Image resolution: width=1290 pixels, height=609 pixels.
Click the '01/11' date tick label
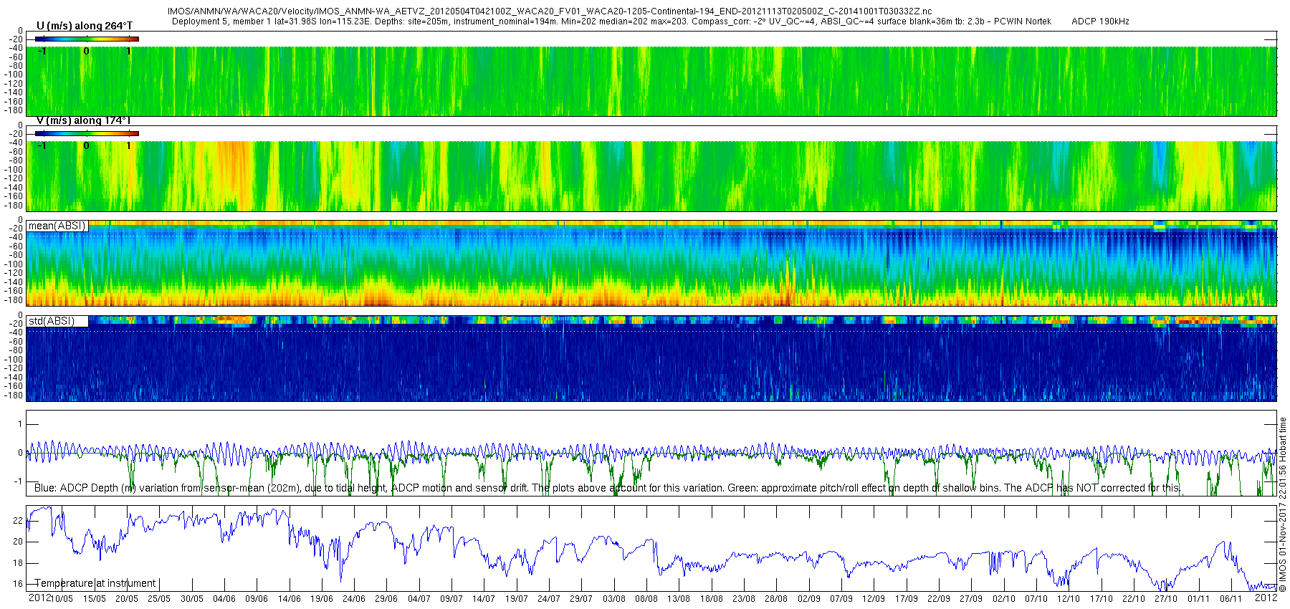[1199, 599]
